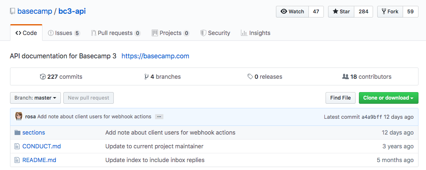Star the repository

(341, 11)
